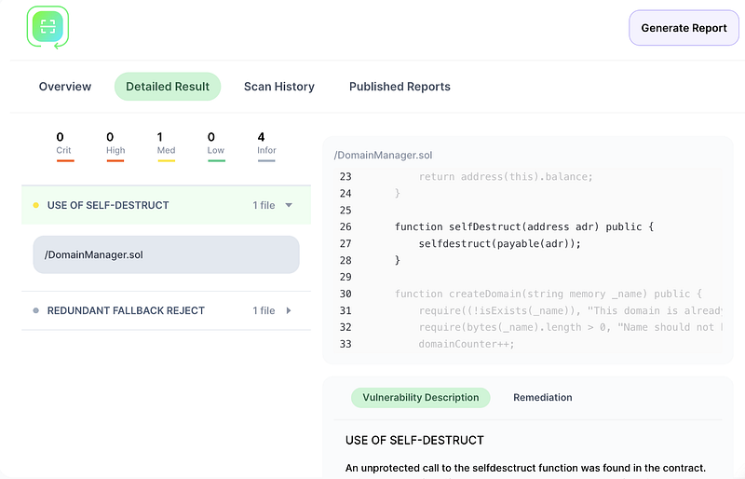
Task: Filter by High severity count
Action: (x=115, y=144)
